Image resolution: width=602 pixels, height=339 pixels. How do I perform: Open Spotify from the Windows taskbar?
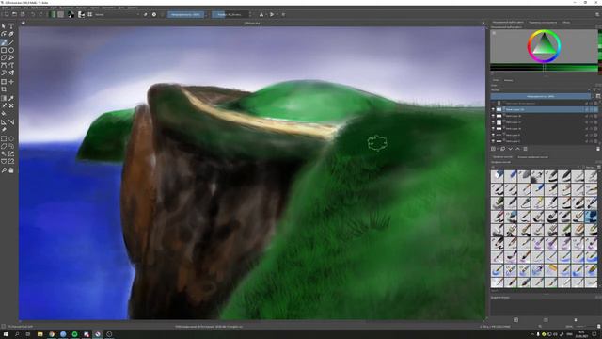75,334
